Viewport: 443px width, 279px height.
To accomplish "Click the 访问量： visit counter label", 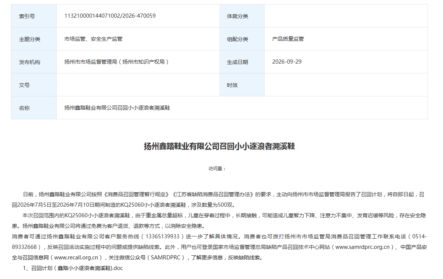I will (x=217, y=169).
